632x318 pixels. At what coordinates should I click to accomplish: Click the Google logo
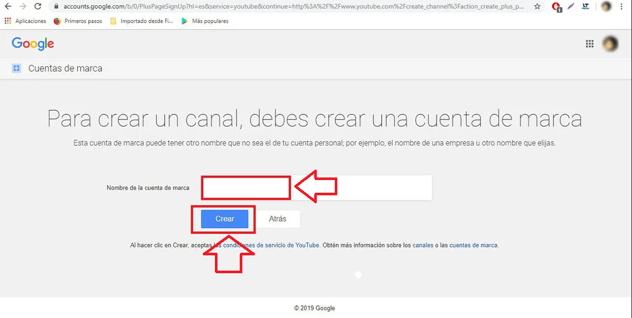point(33,44)
